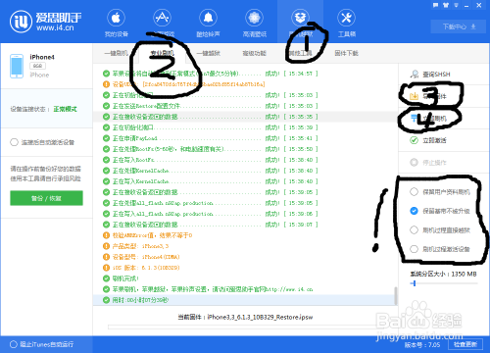490x353 pixels.
Task: Switch to the 其他工具 tab
Action: [300, 53]
